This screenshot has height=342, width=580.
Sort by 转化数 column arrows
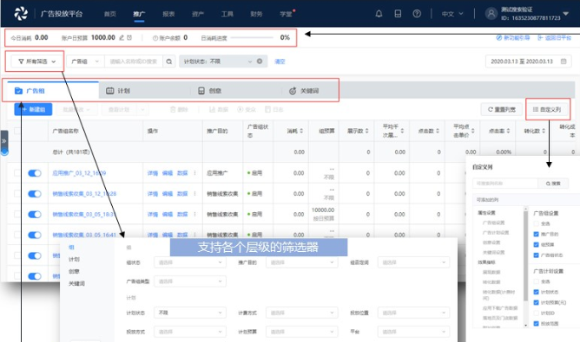coord(544,131)
